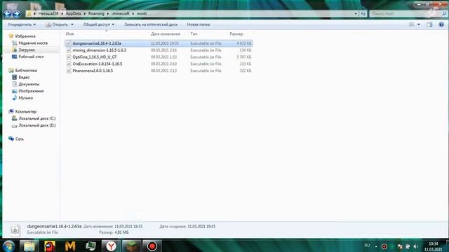This screenshot has height=252, width=449.
Task: Select Компьютер in the navigation pane
Action: coord(26,111)
